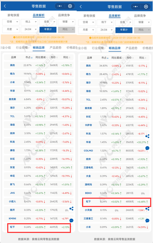Open the 全部 dropdown in left panel
Viewport: 153px width, 243px height.
48,22
